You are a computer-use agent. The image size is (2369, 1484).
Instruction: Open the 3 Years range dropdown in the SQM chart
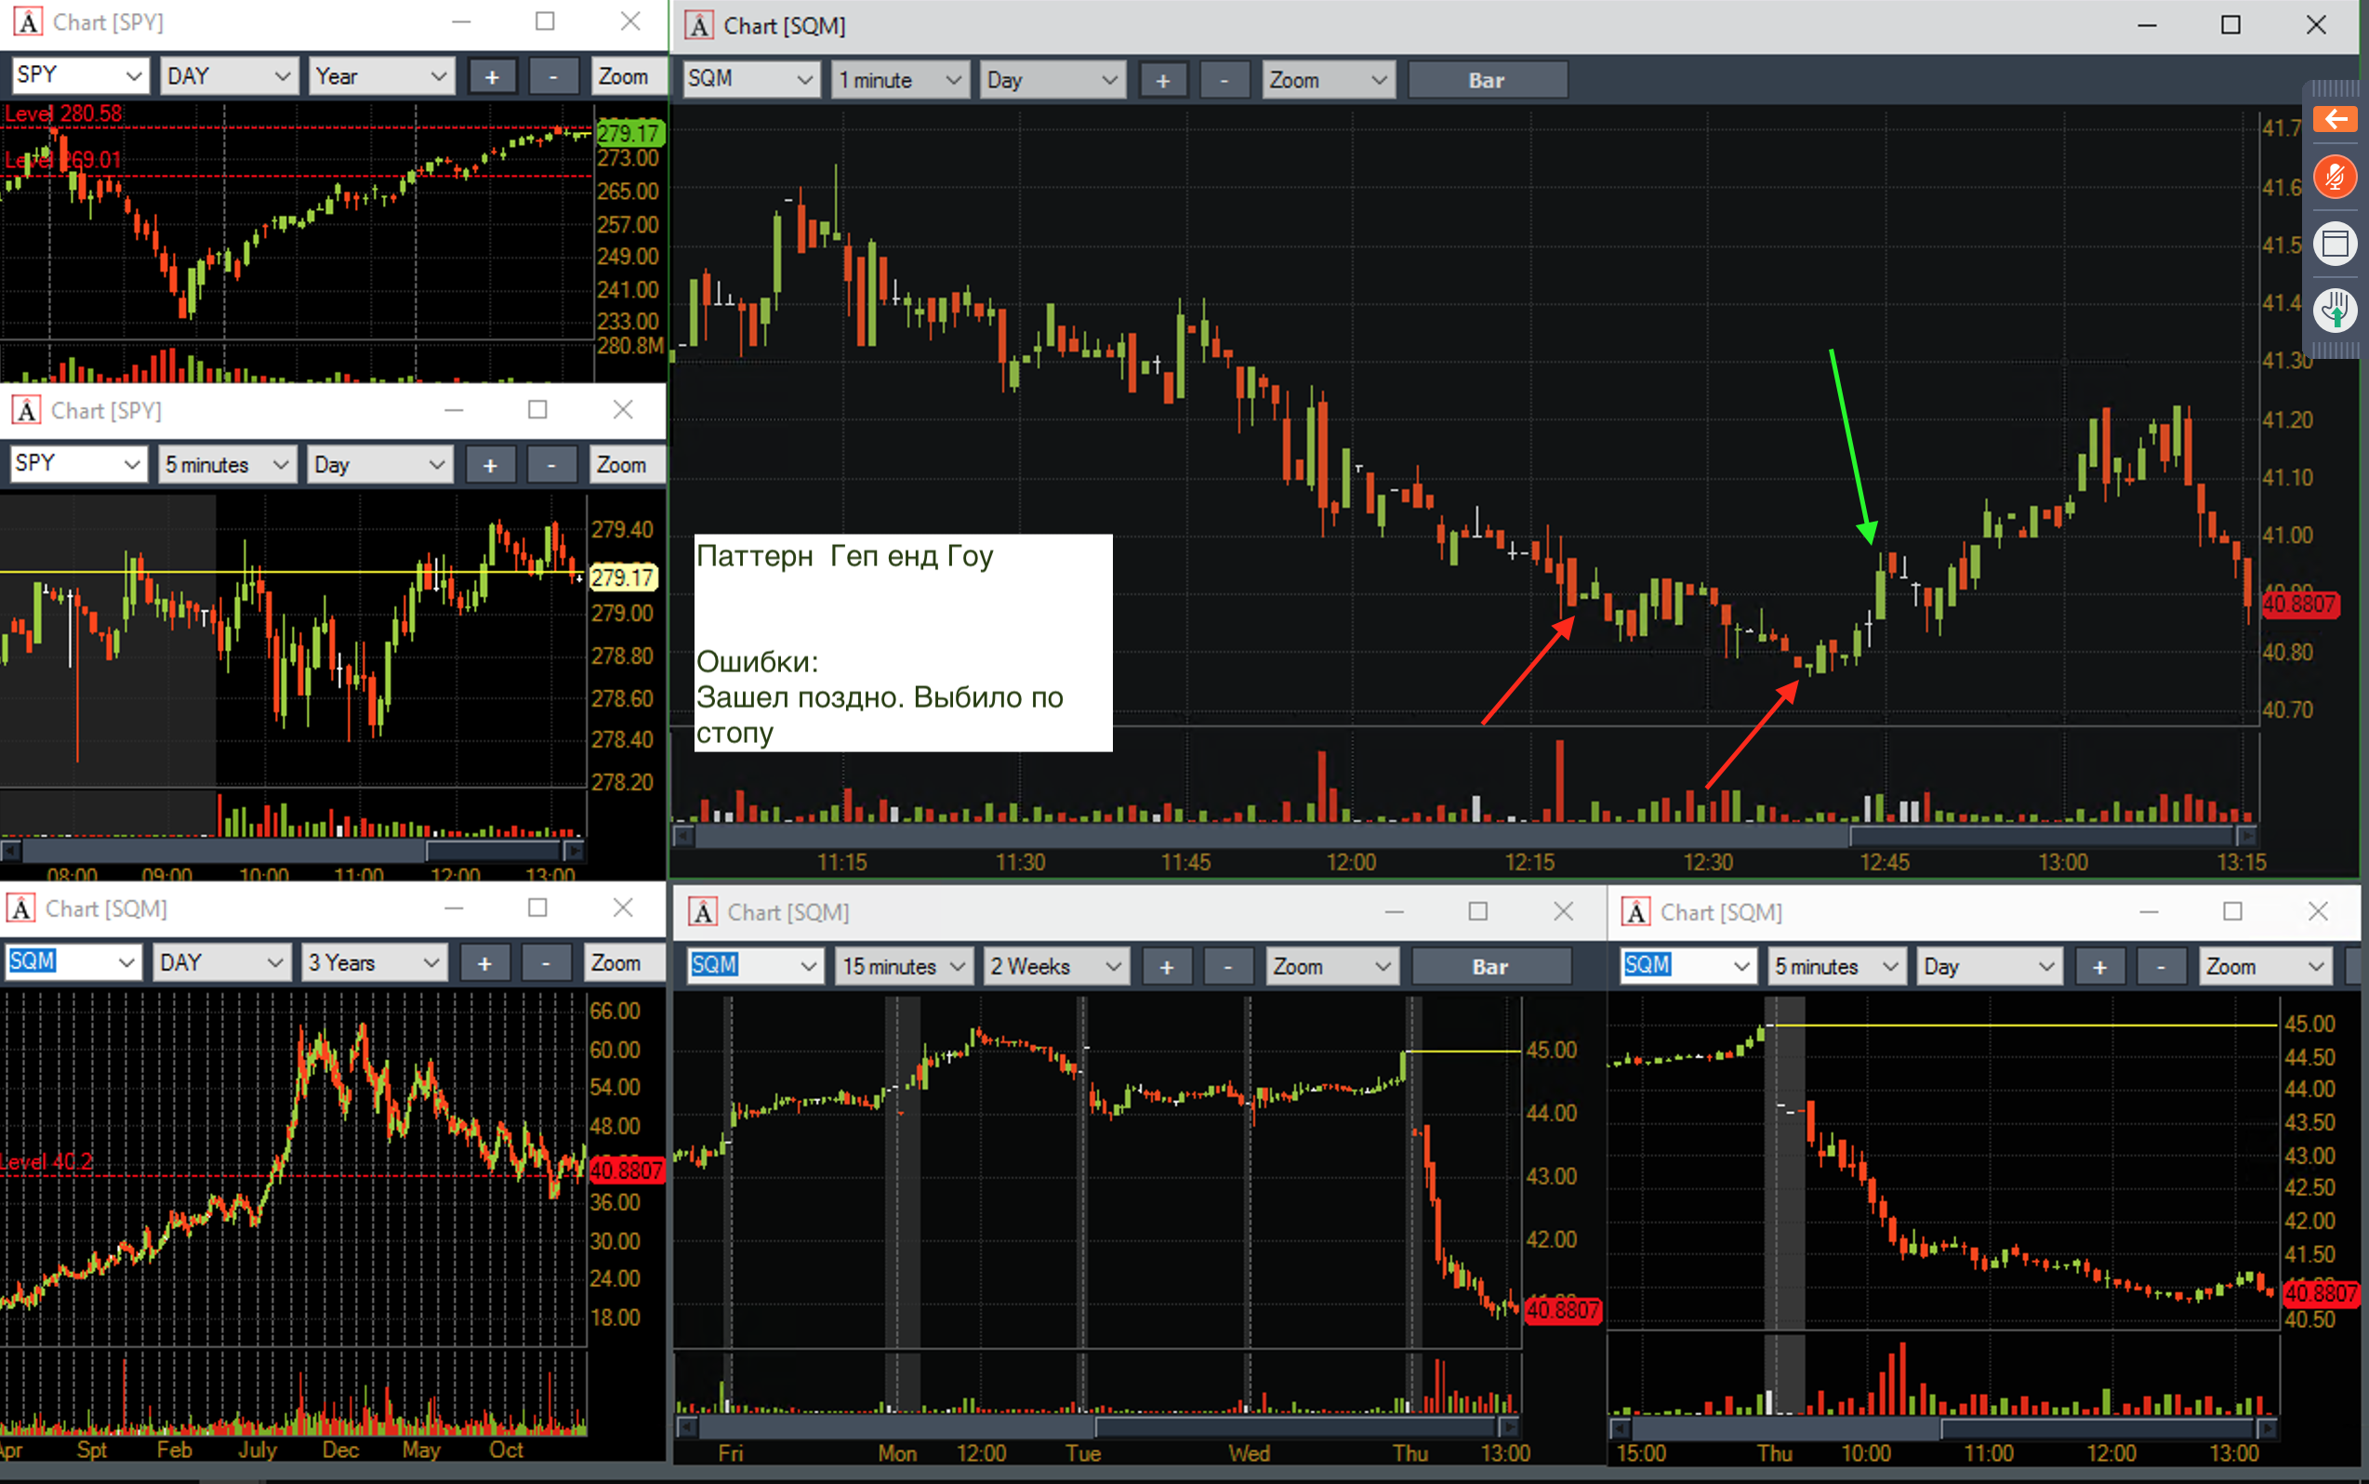pyautogui.click(x=375, y=964)
